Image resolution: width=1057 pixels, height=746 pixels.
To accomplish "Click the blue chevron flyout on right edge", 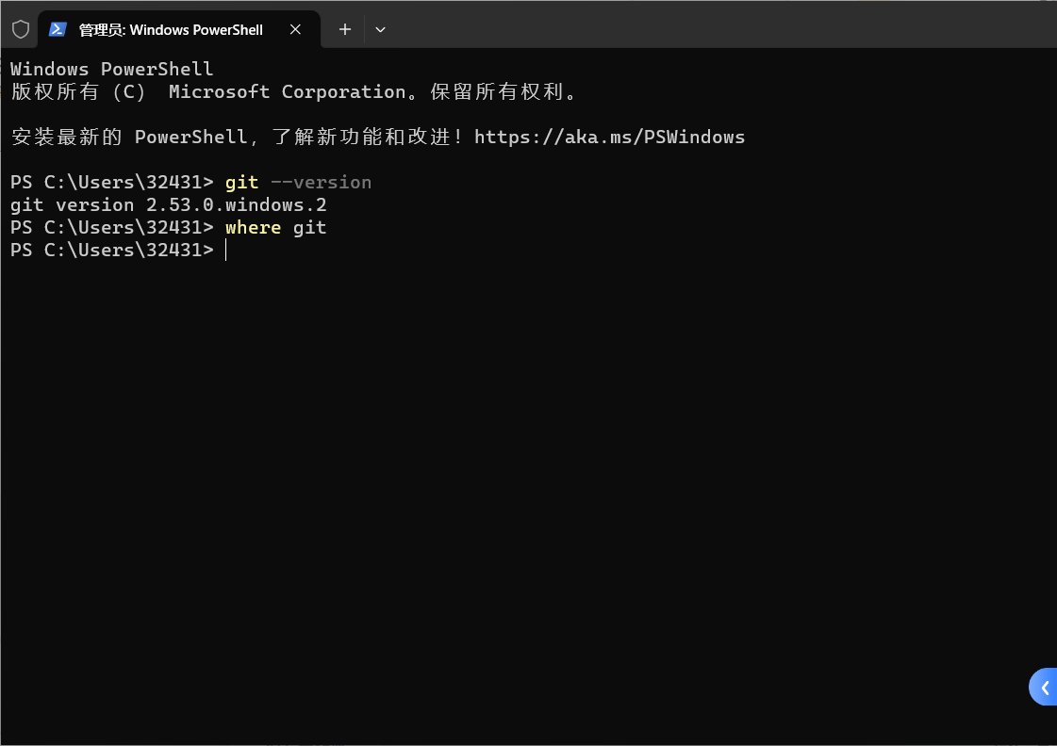I will click(x=1045, y=687).
